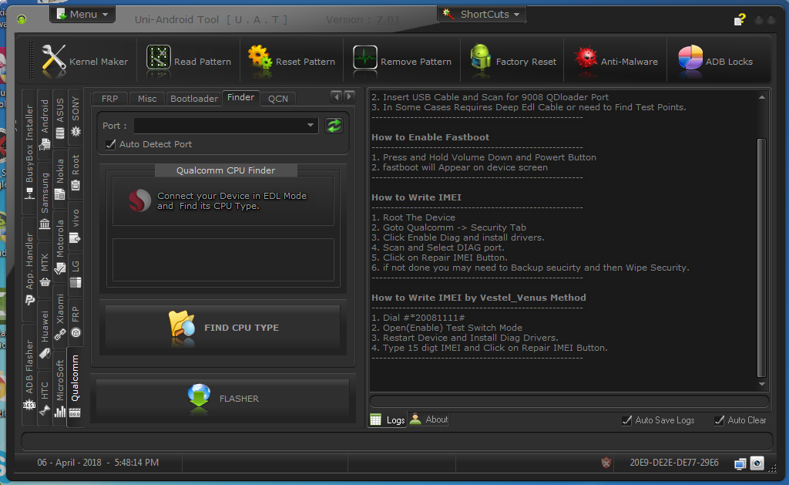789x485 pixels.
Task: Click the progress bar under the log
Action: pos(569,402)
